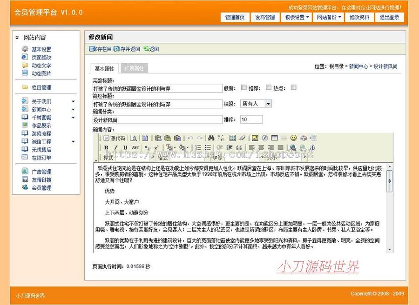419x305 pixels.
Task: Apply superscript formatting
Action: tap(156, 147)
